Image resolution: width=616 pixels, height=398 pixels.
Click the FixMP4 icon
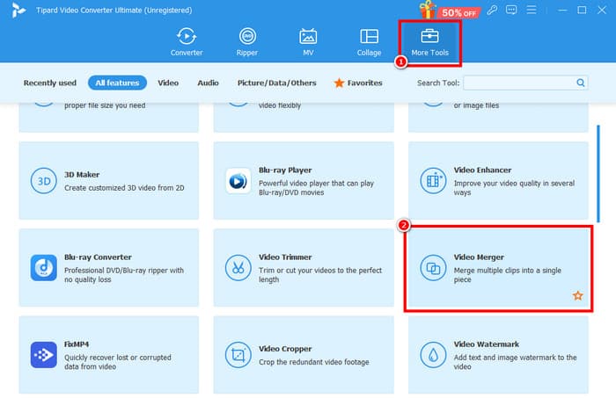tap(44, 355)
